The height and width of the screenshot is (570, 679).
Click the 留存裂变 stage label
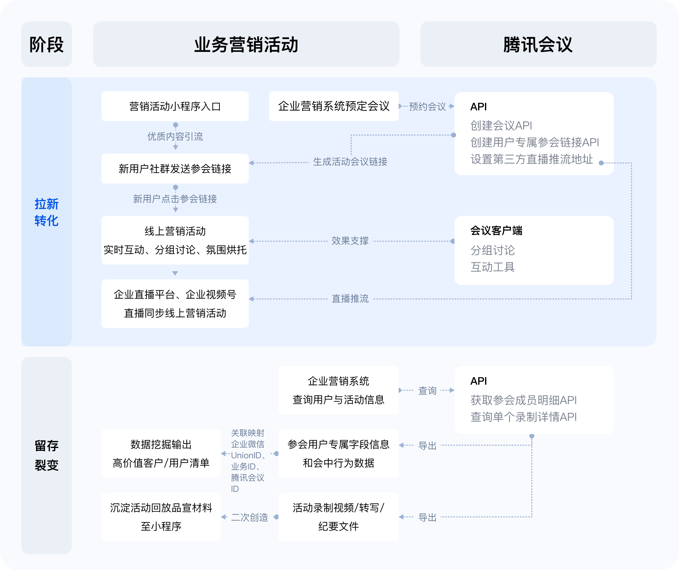[47, 455]
